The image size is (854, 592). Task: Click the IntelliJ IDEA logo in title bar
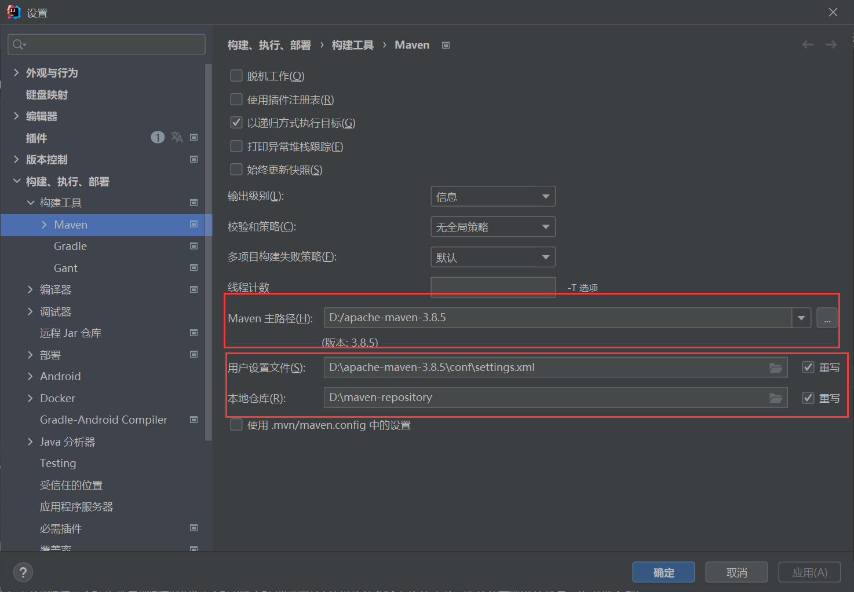point(13,12)
